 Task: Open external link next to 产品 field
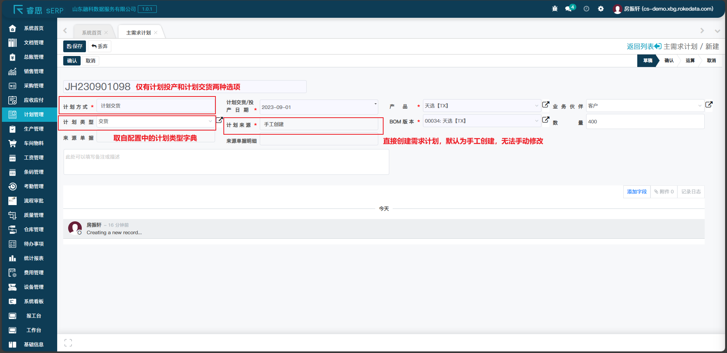tap(546, 105)
